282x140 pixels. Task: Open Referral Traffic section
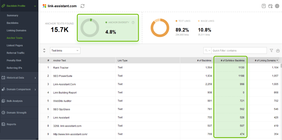[16, 53]
